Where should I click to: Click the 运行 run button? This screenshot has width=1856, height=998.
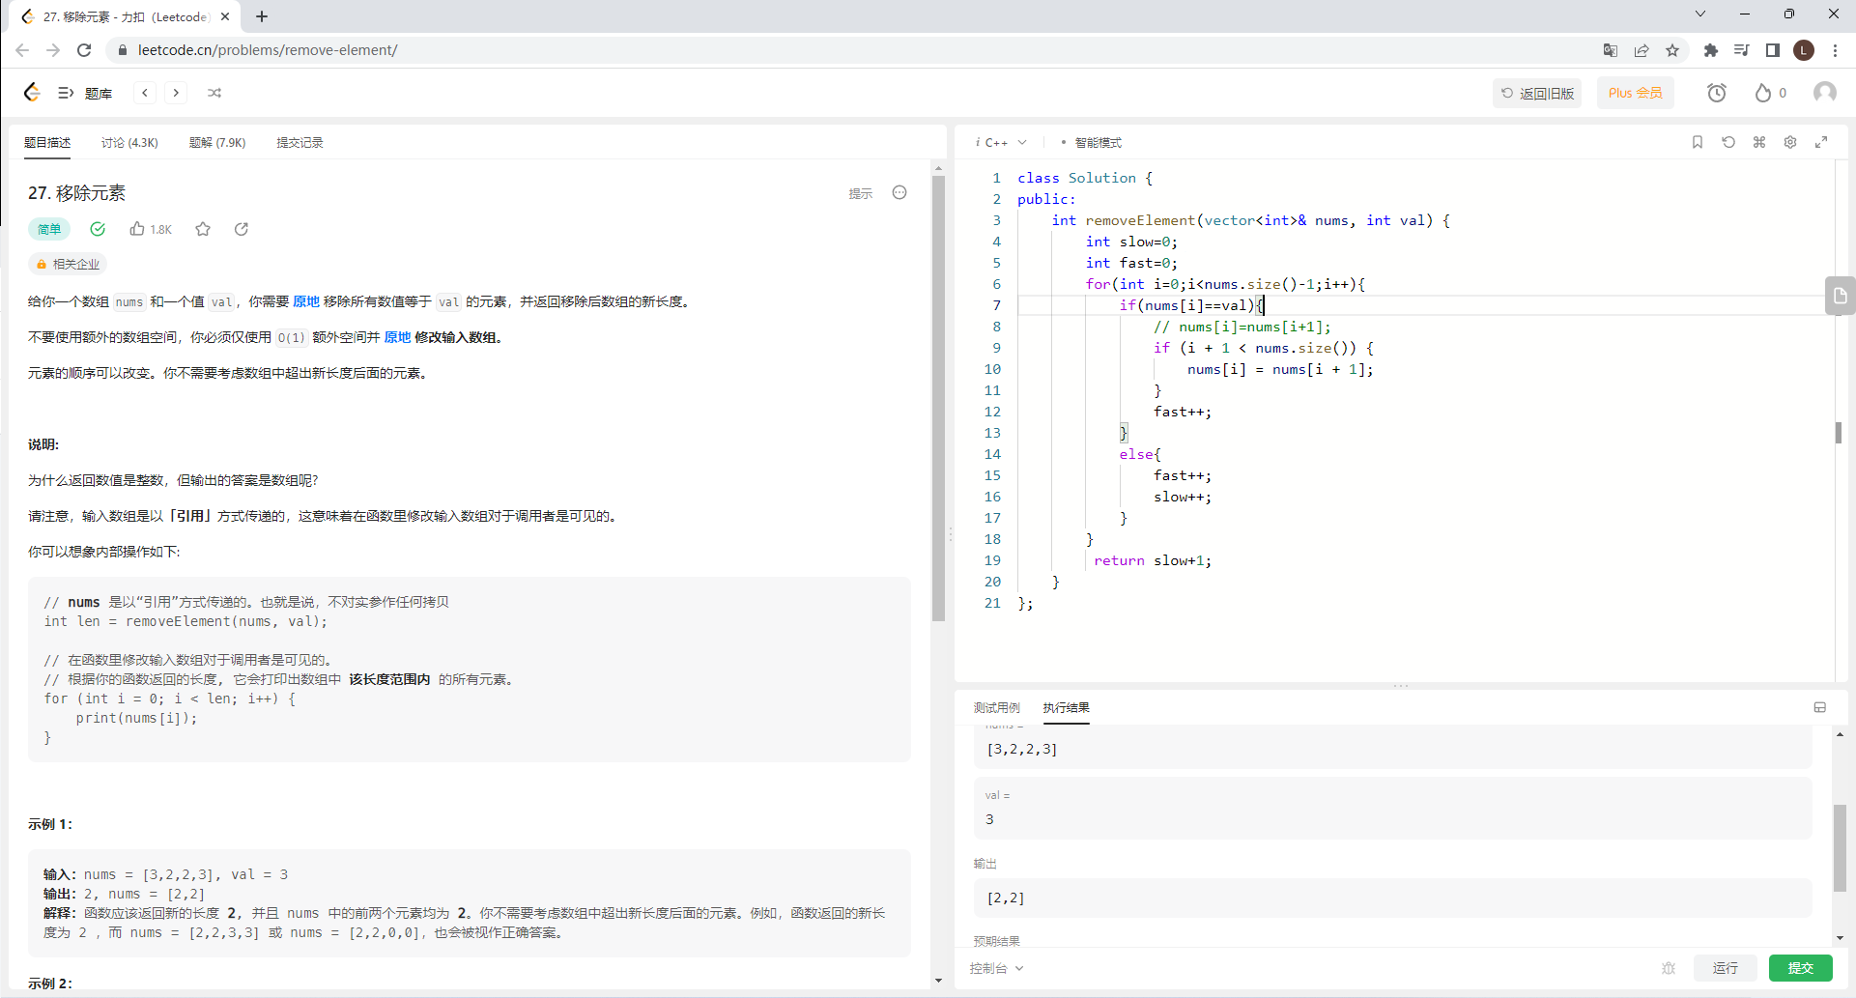[x=1725, y=968]
